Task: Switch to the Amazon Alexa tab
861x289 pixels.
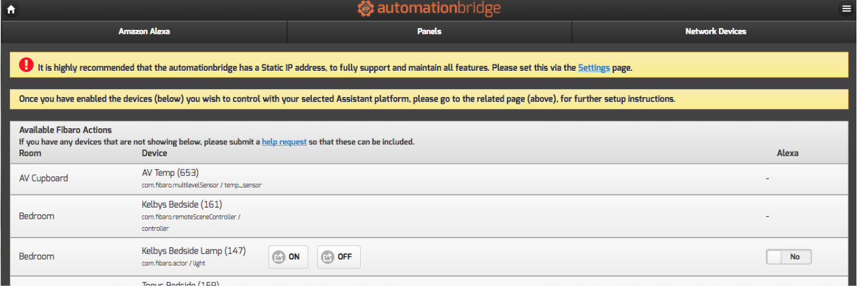Action: [x=144, y=31]
